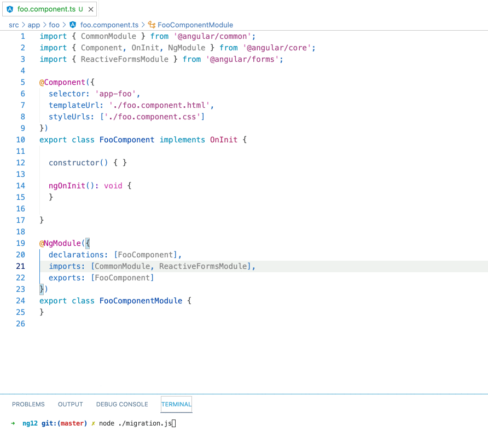Click the FooComponentModule breadcrumb symbol
Screen dimensions: 488x448
(x=195, y=25)
